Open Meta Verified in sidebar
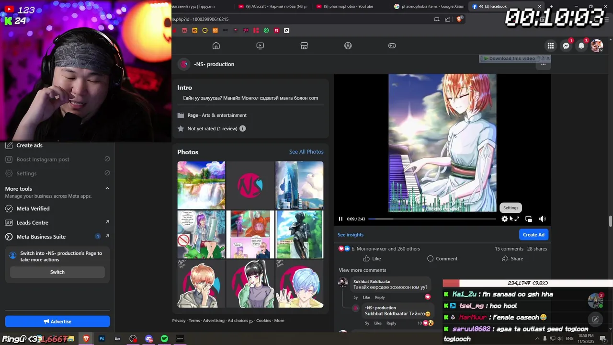 33,209
